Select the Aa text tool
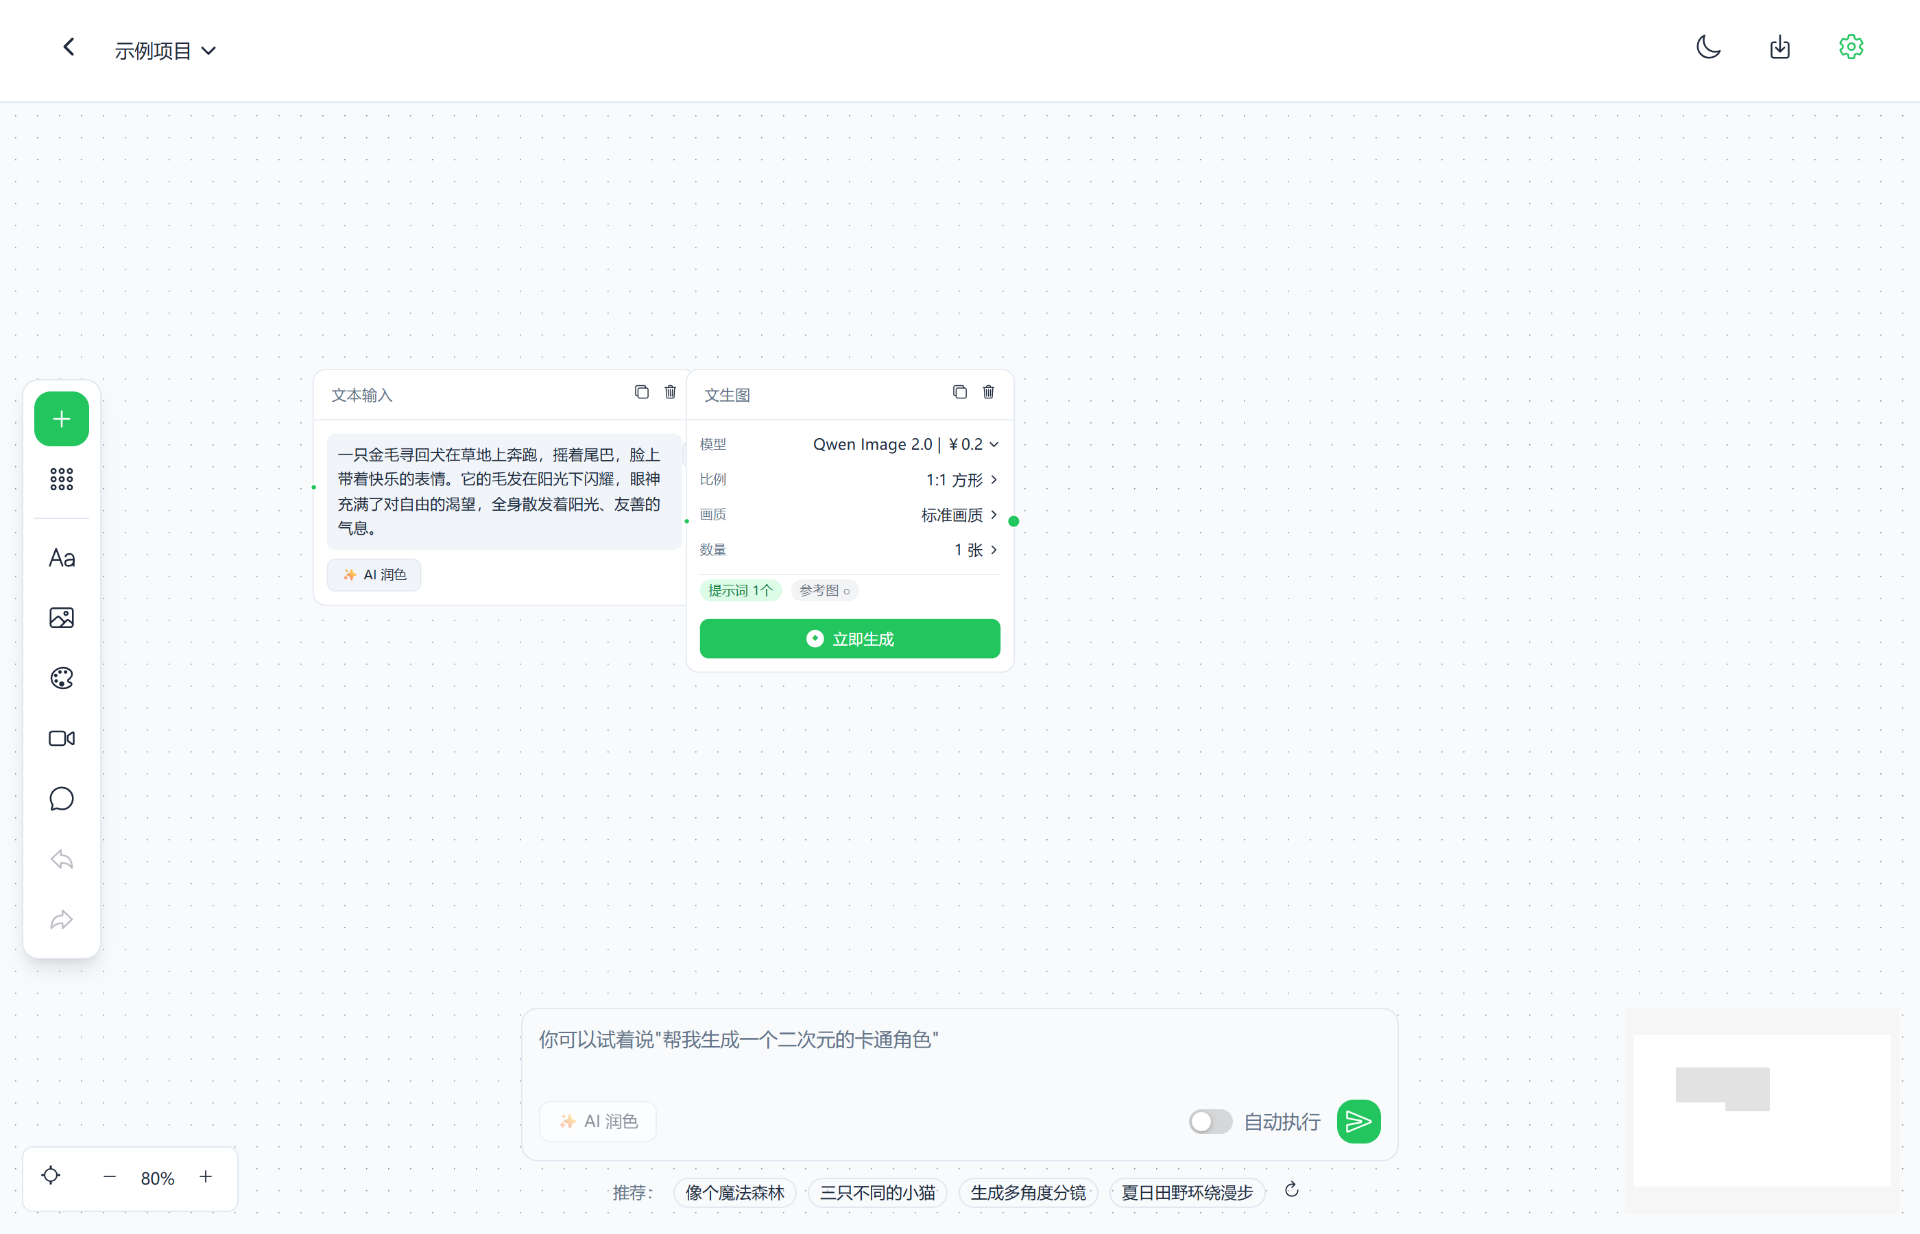 [x=61, y=558]
